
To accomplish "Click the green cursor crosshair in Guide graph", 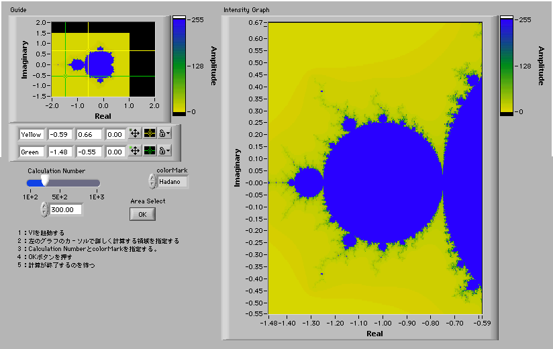I will (65, 76).
